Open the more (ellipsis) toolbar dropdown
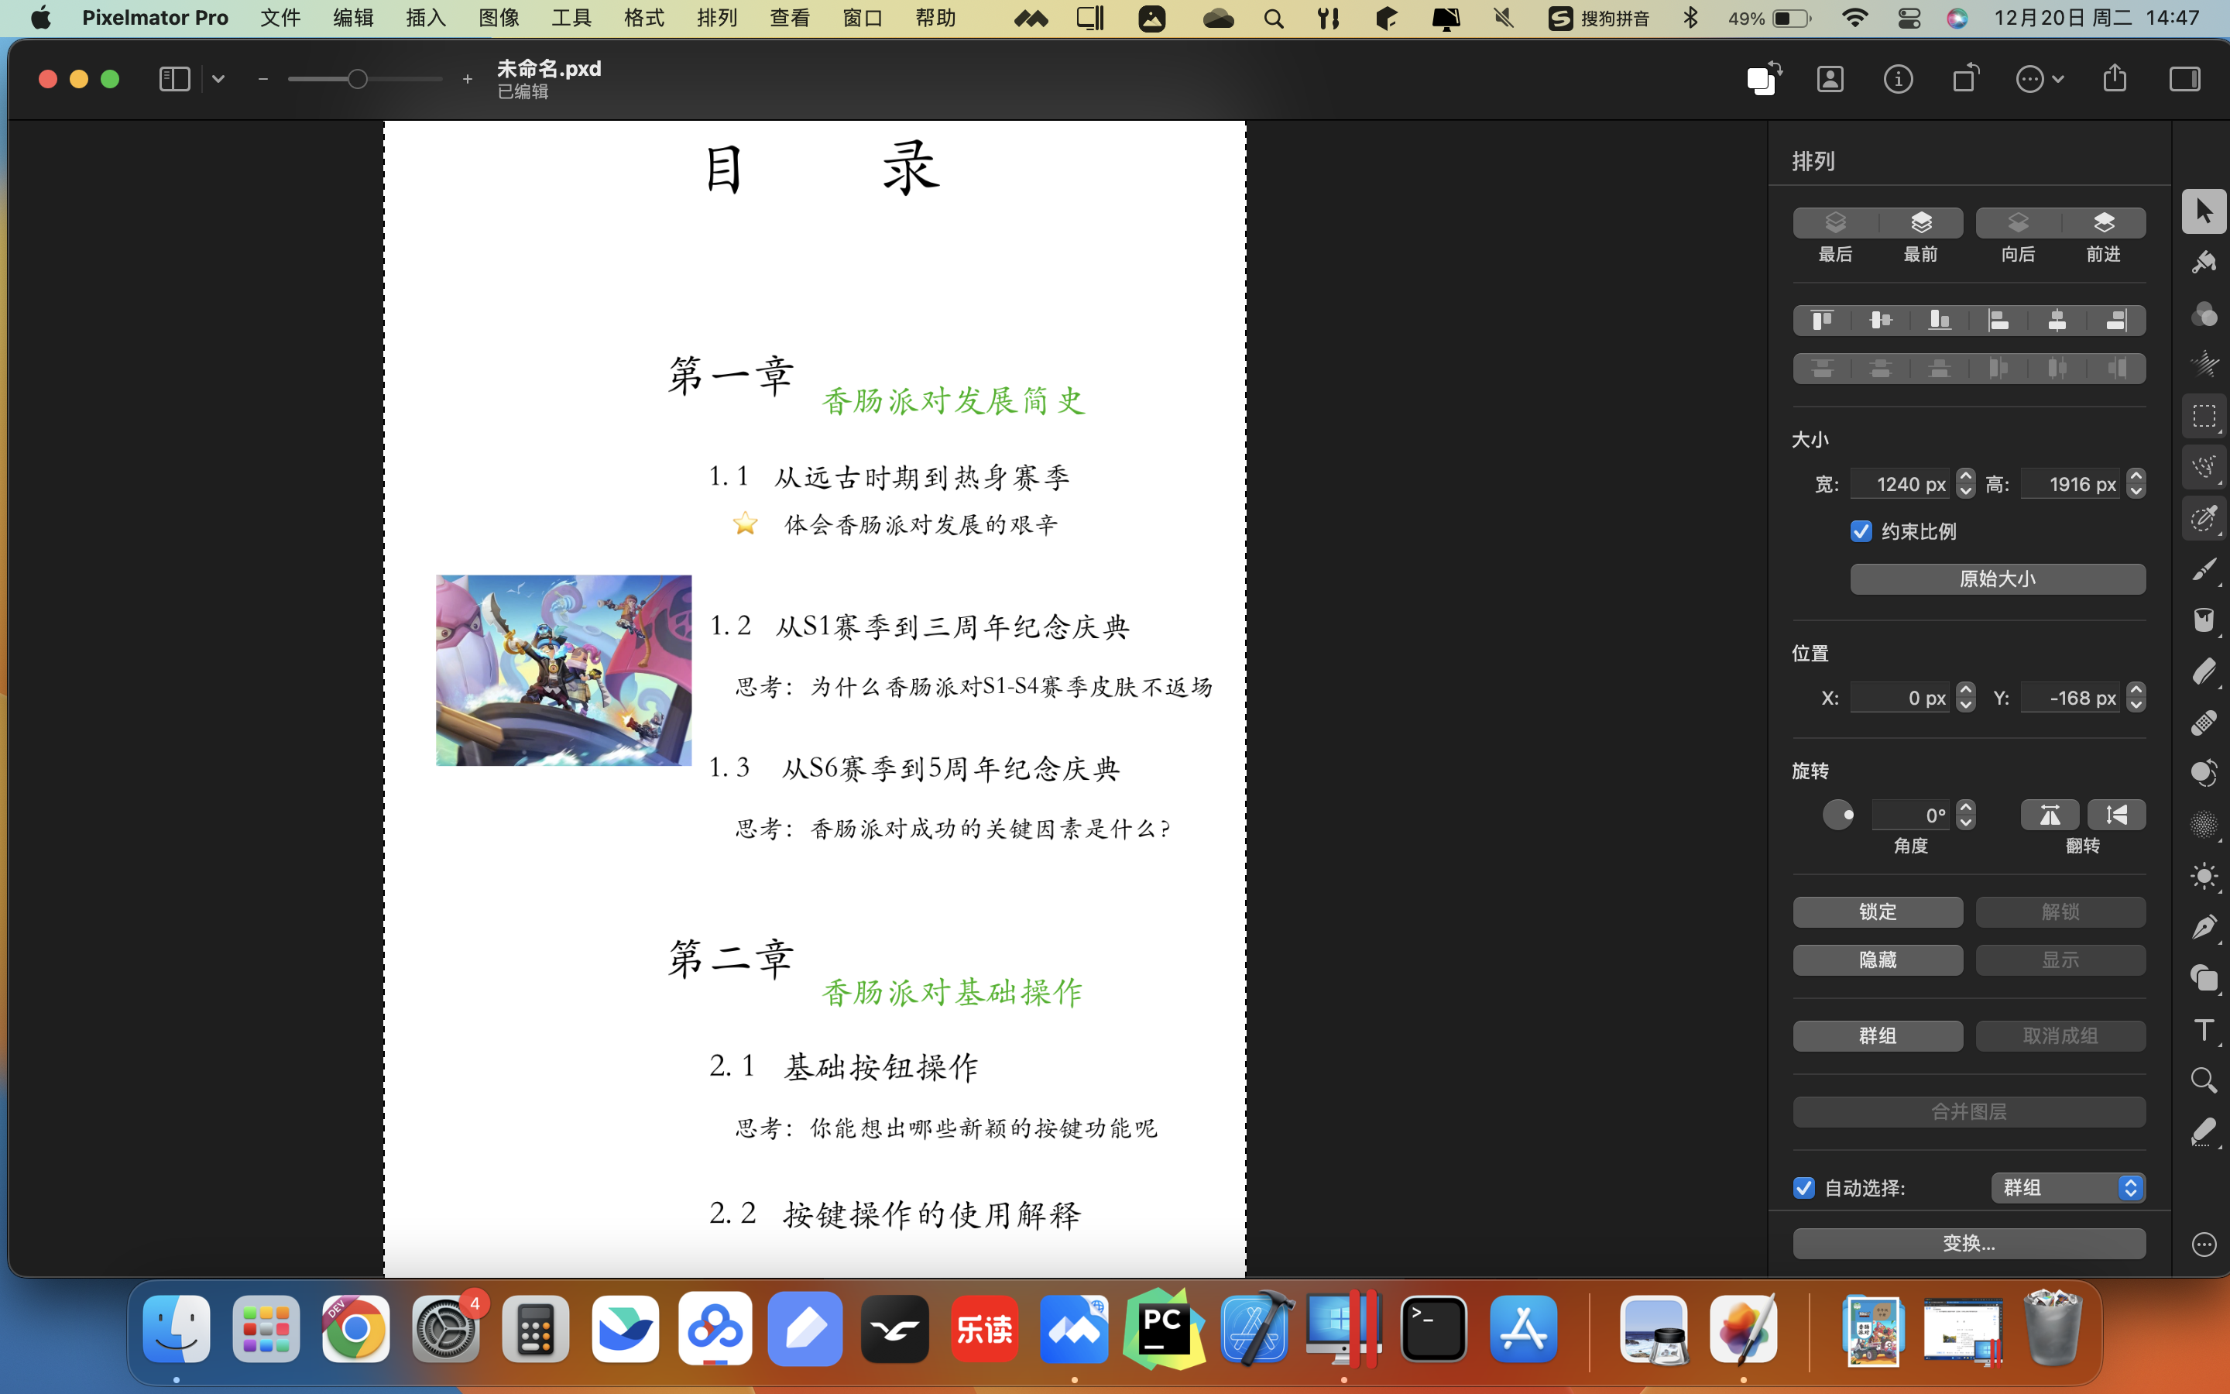The width and height of the screenshot is (2230, 1394). (x=2040, y=79)
